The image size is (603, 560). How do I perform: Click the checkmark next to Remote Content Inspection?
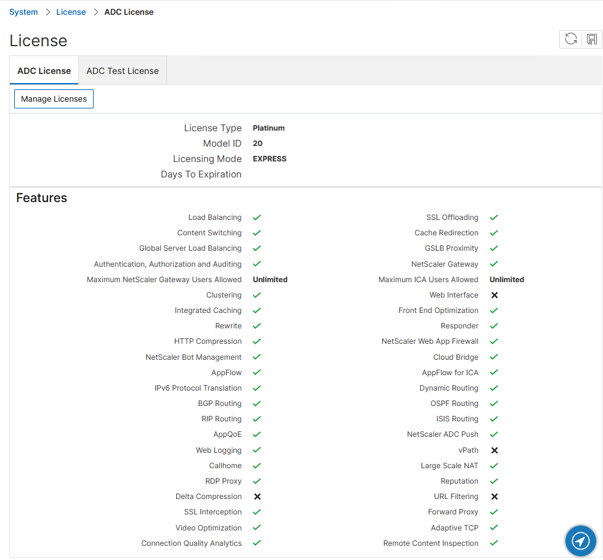coord(493,543)
